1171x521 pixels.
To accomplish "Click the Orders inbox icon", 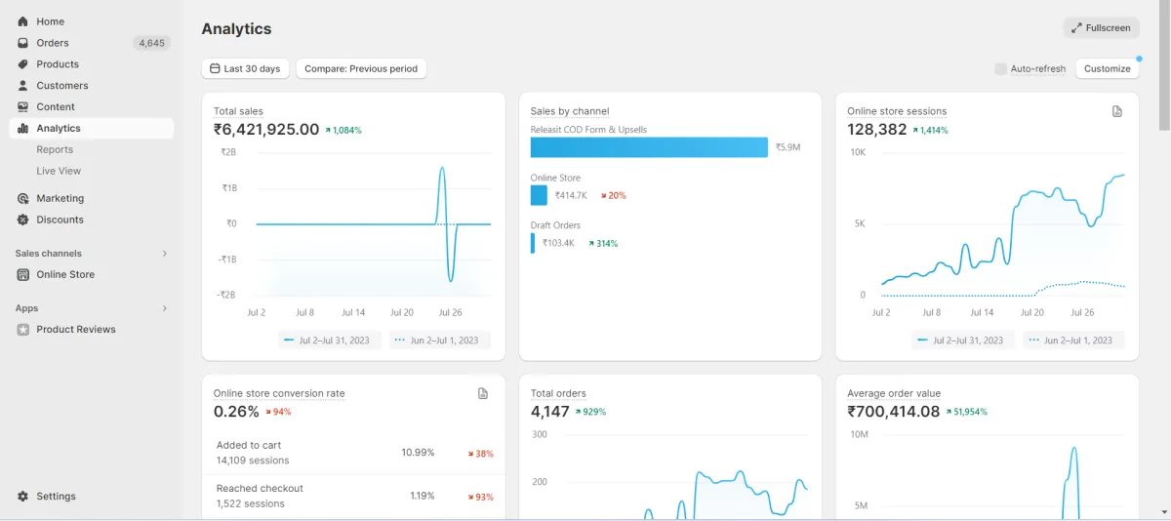I will click(x=22, y=43).
